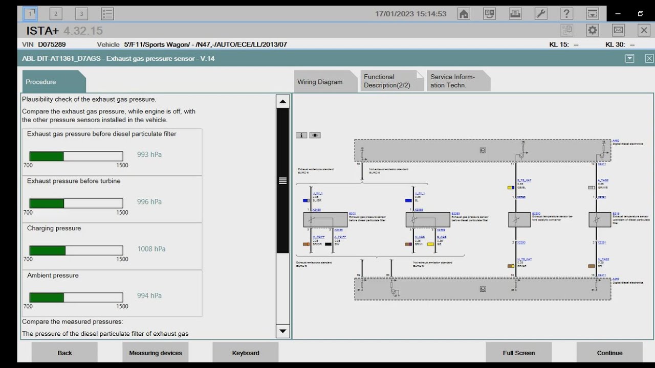Image resolution: width=655 pixels, height=368 pixels.
Task: Click the envelope mail icon
Action: pyautogui.click(x=618, y=30)
